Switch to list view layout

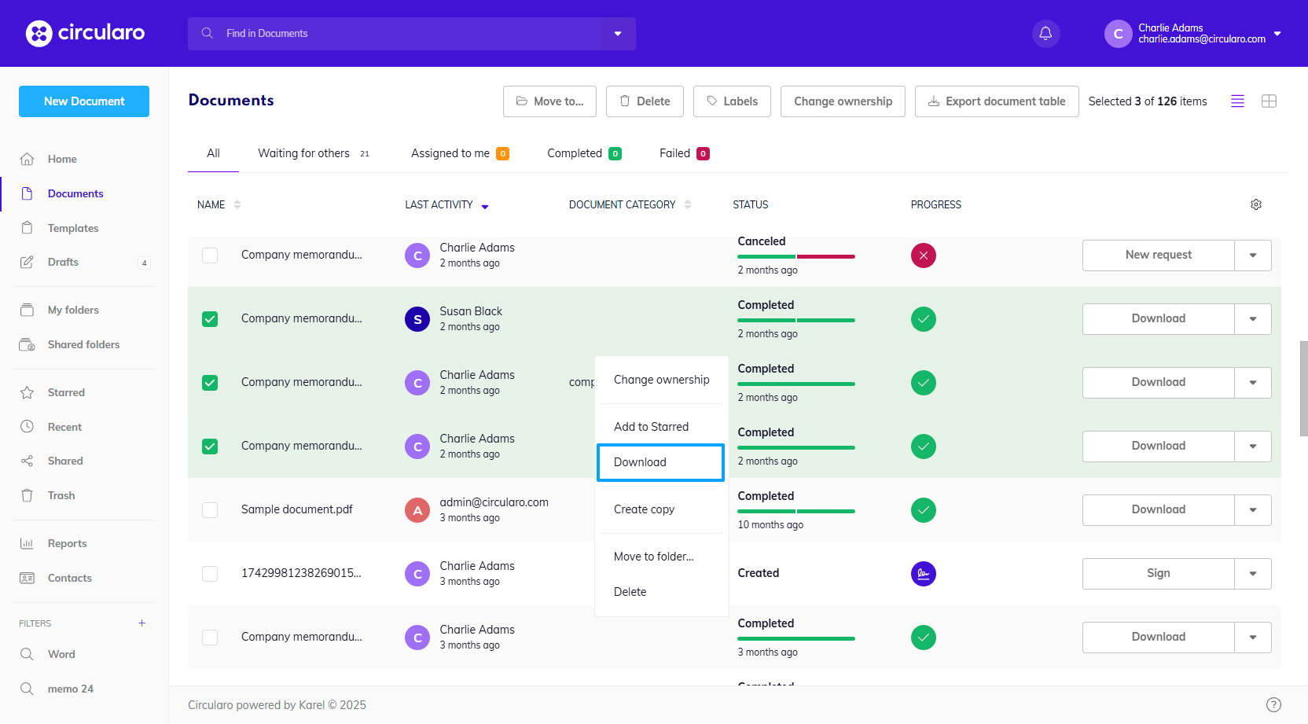coord(1237,101)
